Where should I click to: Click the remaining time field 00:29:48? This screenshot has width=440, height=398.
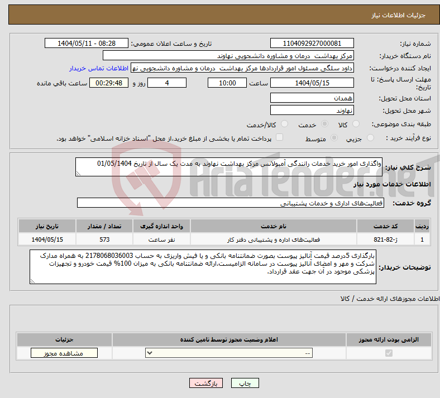point(109,83)
